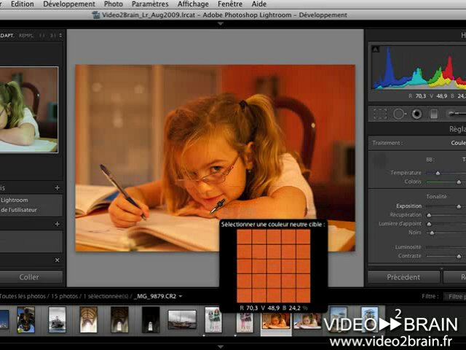Expand the de l'utilisateur presets folder

click(18, 210)
